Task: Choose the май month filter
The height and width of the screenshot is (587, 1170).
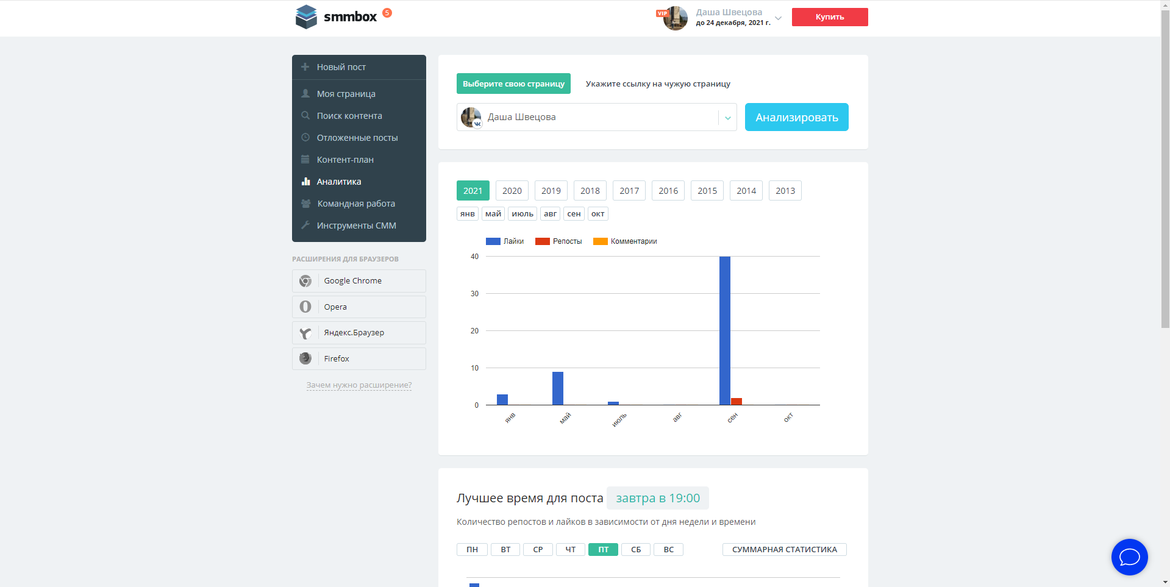Action: 493,213
